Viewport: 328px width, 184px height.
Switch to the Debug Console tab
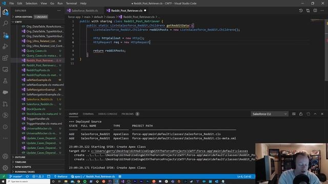point(108,114)
